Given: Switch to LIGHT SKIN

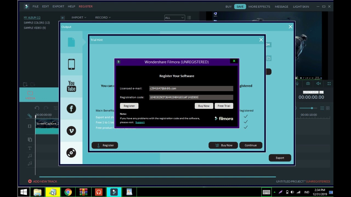Looking at the screenshot, I should point(301,7).
